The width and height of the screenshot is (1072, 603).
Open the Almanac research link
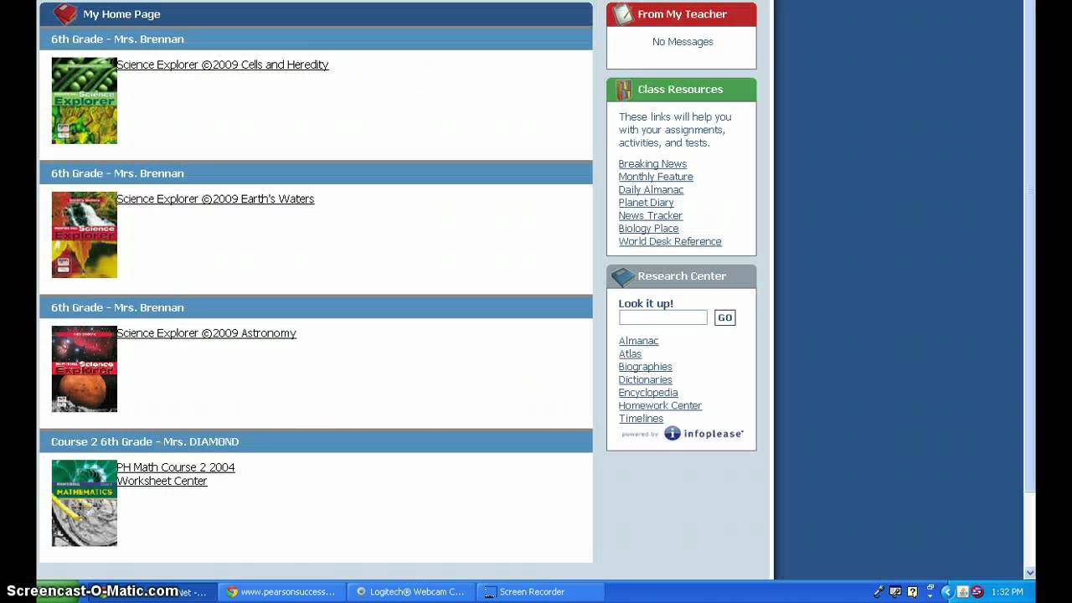(x=638, y=341)
